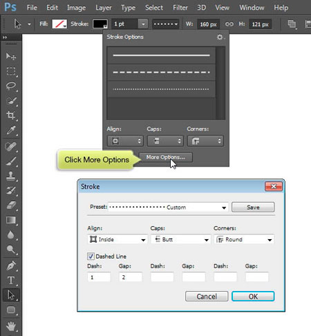
Task: Open the Corners Round dropdown
Action: 244,239
